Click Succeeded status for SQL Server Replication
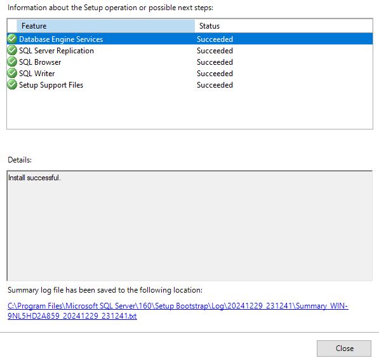 [215, 51]
